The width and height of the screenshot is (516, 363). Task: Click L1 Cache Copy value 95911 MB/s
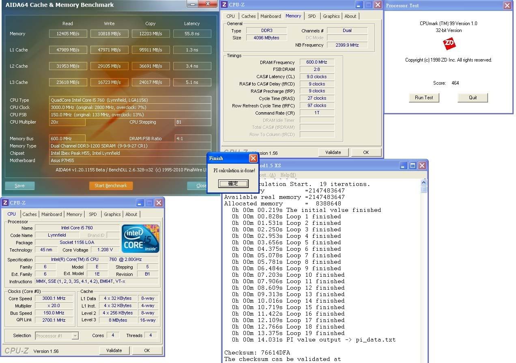(x=150, y=50)
